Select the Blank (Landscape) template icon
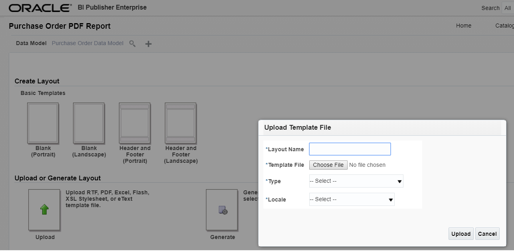This screenshot has height=251, width=514. tap(89, 123)
